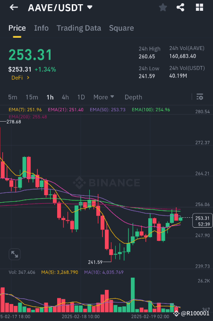Tap the tallest green volume bar

click(x=133, y=295)
